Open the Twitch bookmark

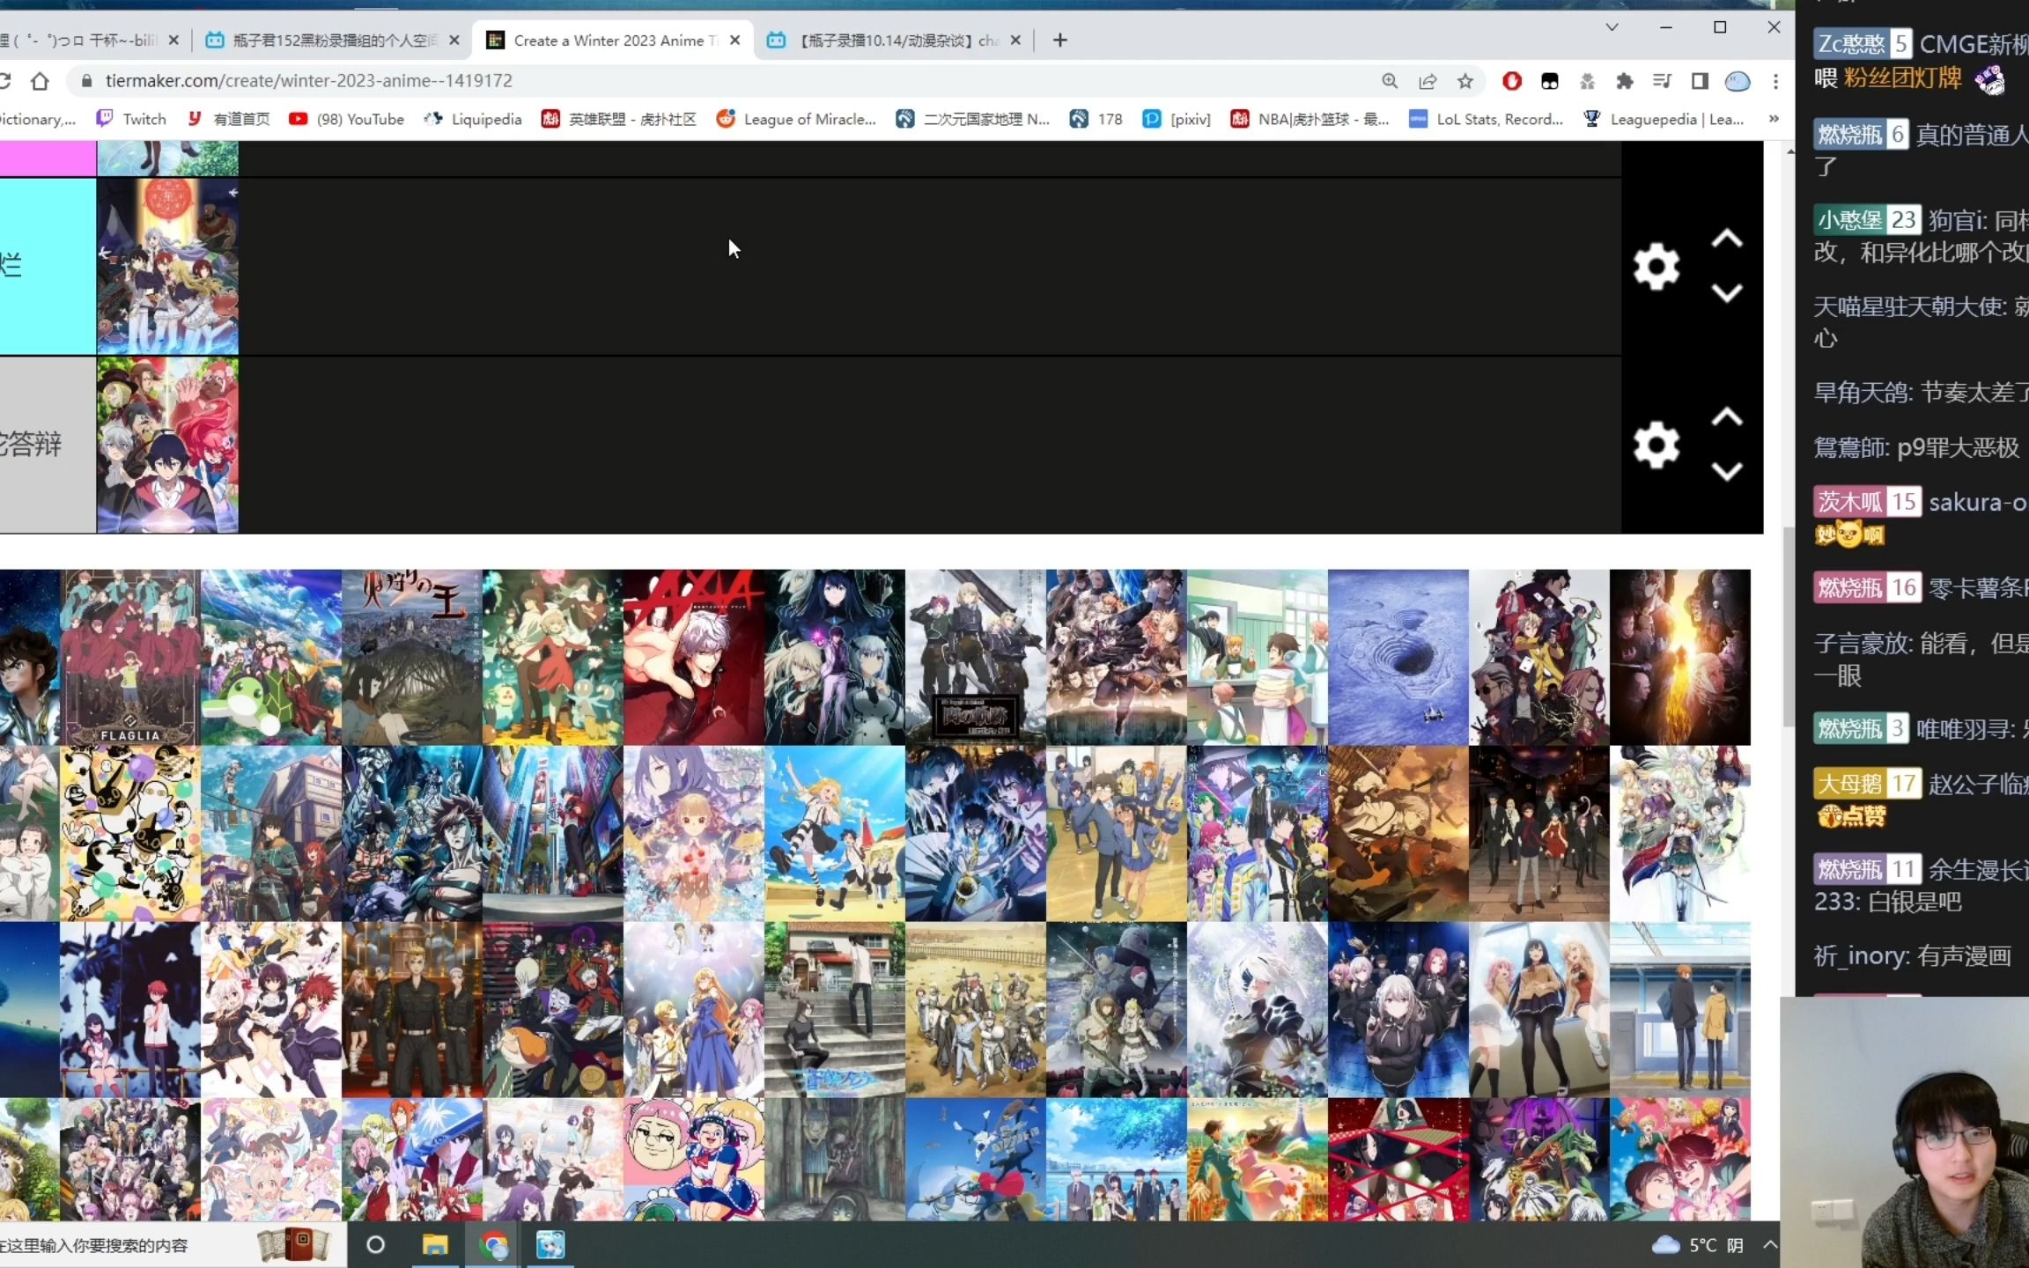coord(131,119)
